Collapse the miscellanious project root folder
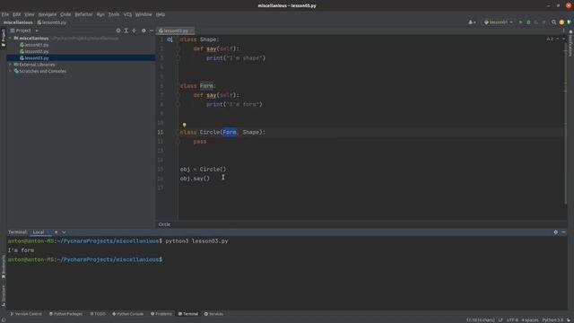The height and width of the screenshot is (323, 574). pos(10,38)
